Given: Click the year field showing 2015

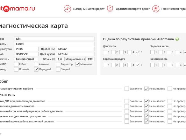Looking at the screenshot, I should click(x=26, y=49).
